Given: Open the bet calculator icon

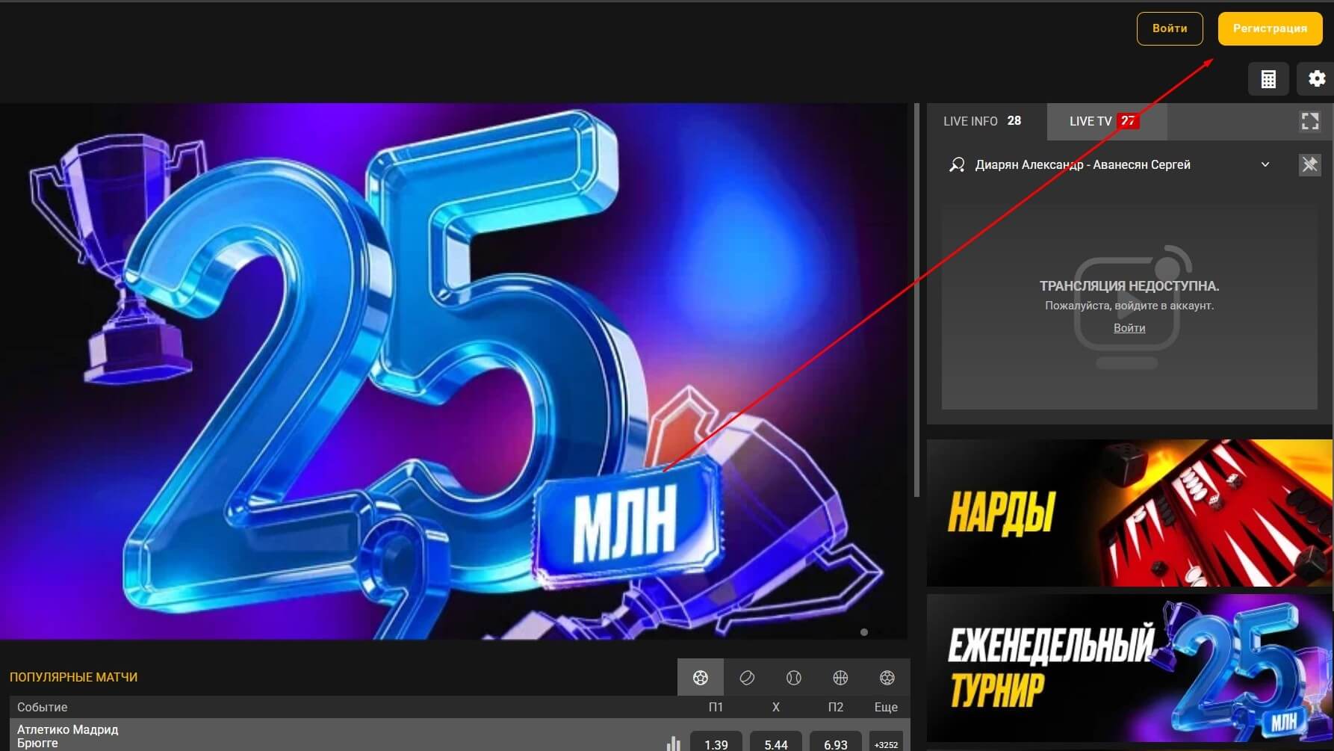Looking at the screenshot, I should coord(1268,79).
